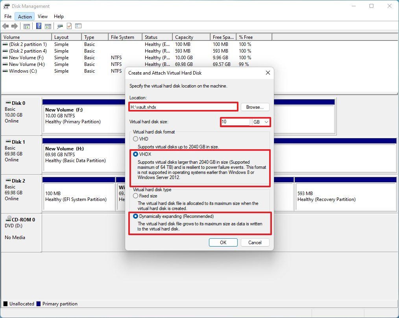The height and width of the screenshot is (318, 399).
Task: Click the magnifier toolbar icon
Action: point(60,26)
